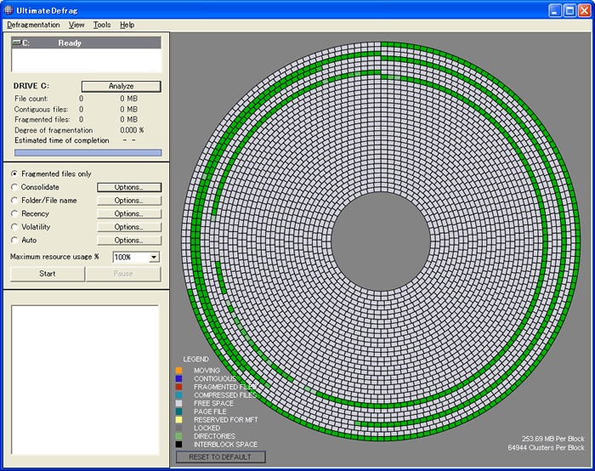Viewport: 595px width, 471px height.
Task: Click the INTERBLOCK SPACE black swatch
Action: [x=178, y=445]
